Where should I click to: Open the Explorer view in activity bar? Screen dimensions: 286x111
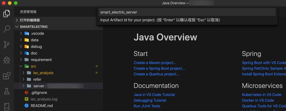coord(7,13)
